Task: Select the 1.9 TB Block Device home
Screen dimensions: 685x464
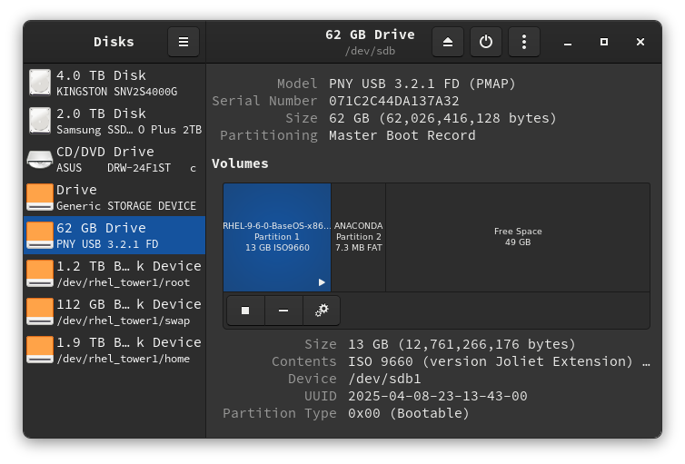Action: (114, 350)
